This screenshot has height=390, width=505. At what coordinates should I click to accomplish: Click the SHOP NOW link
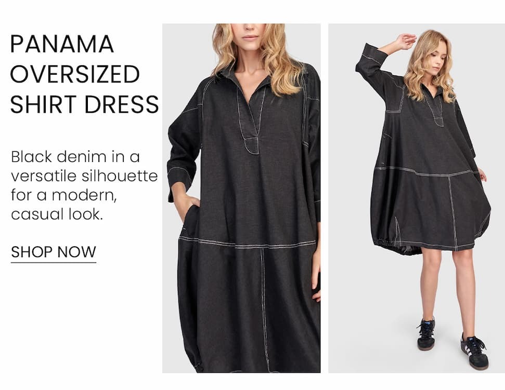pos(54,252)
